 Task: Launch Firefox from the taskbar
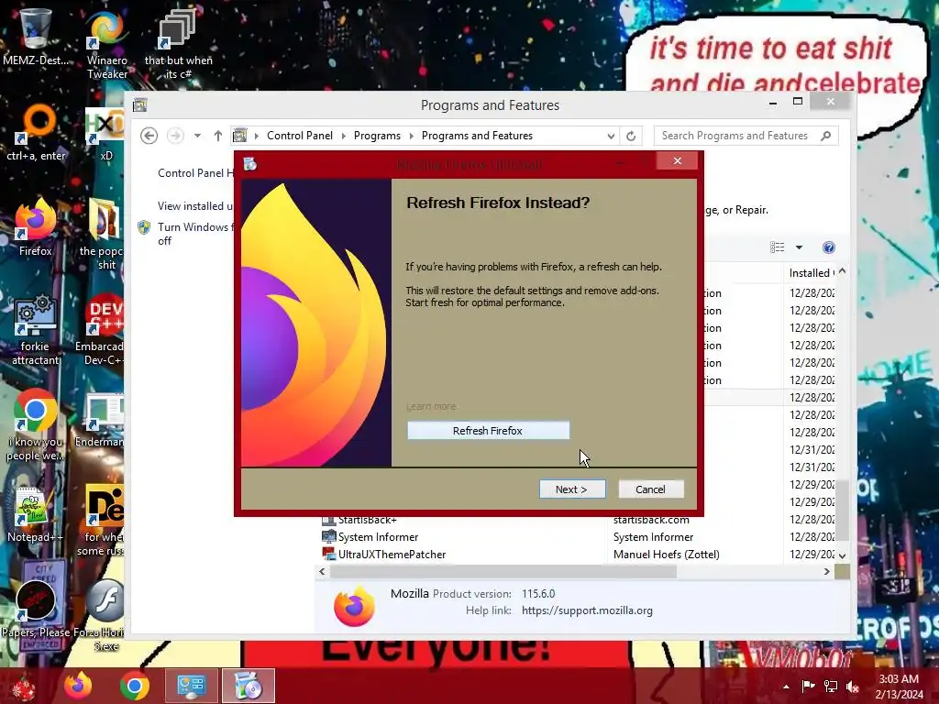tap(78, 686)
